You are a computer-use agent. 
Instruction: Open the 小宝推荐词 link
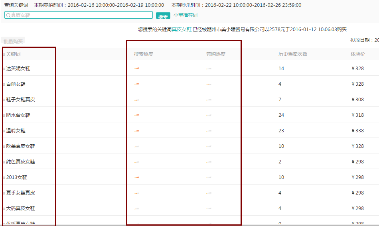(185, 15)
